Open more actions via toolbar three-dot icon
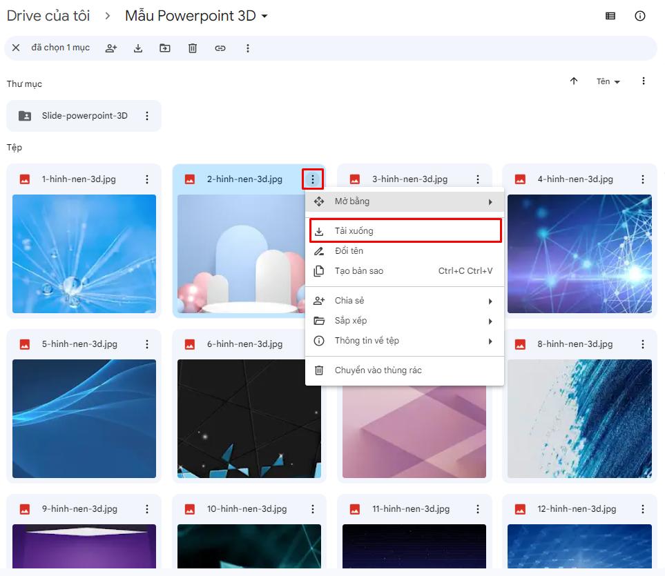This screenshot has height=576, width=665. pyautogui.click(x=247, y=48)
